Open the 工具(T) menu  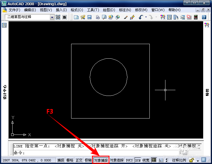pos(93,10)
